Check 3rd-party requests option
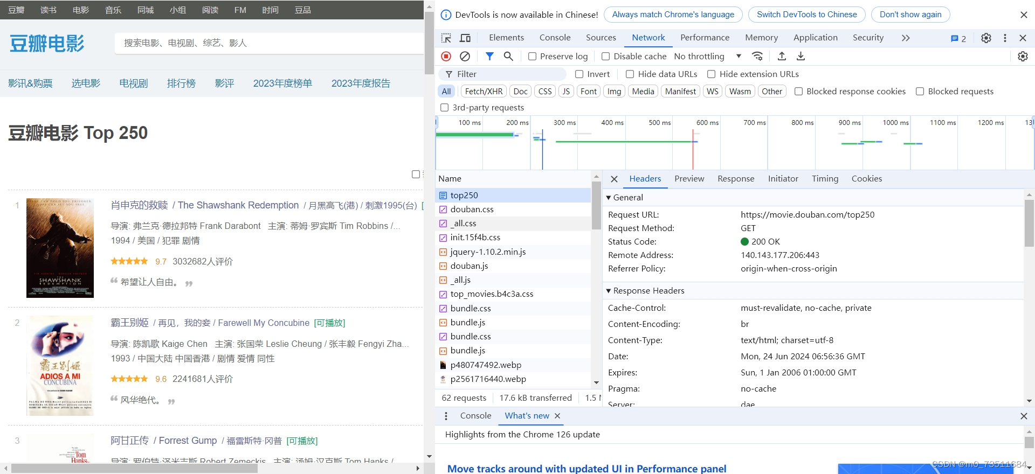The image size is (1035, 474). click(444, 107)
